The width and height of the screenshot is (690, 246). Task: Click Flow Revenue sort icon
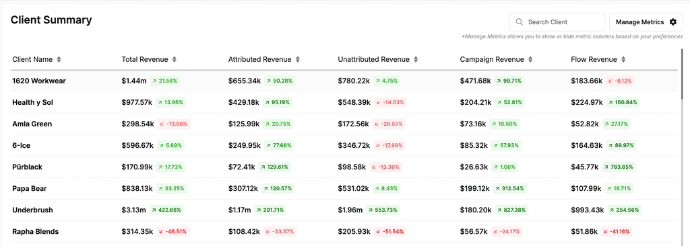[623, 59]
